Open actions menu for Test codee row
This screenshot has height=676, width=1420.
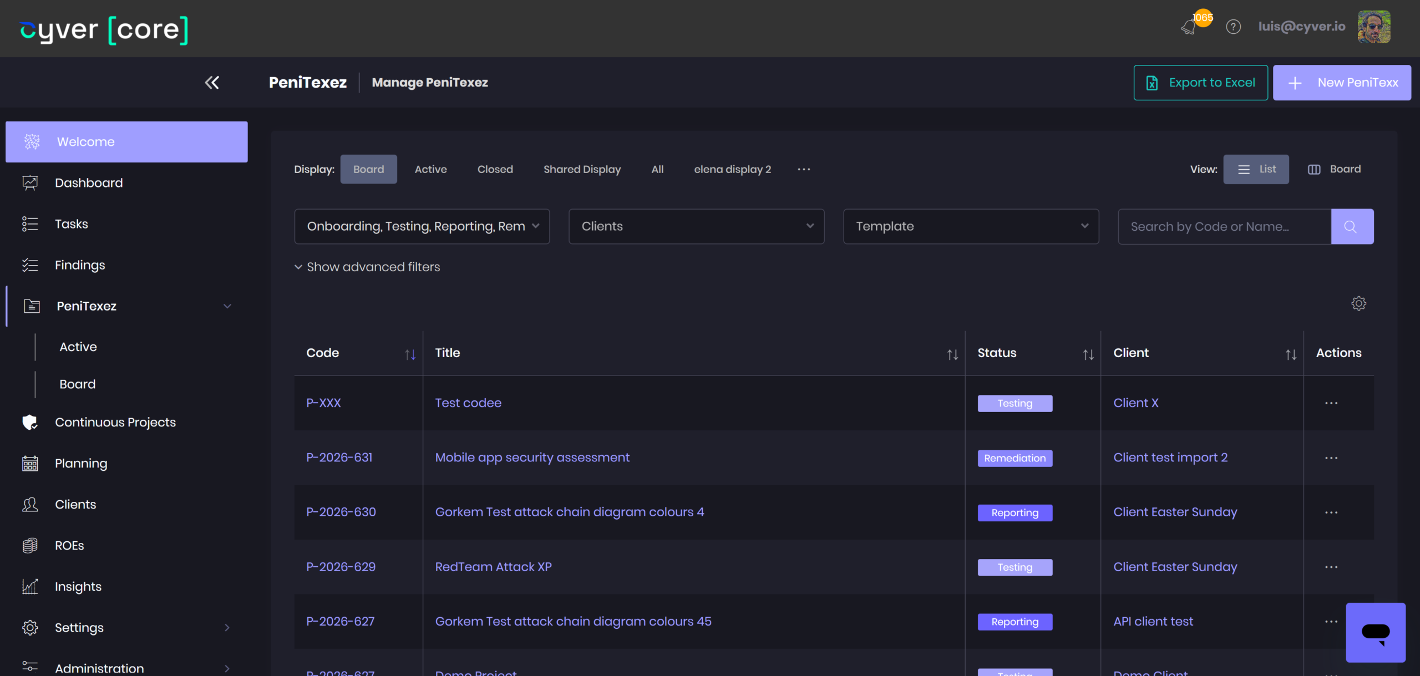point(1331,403)
